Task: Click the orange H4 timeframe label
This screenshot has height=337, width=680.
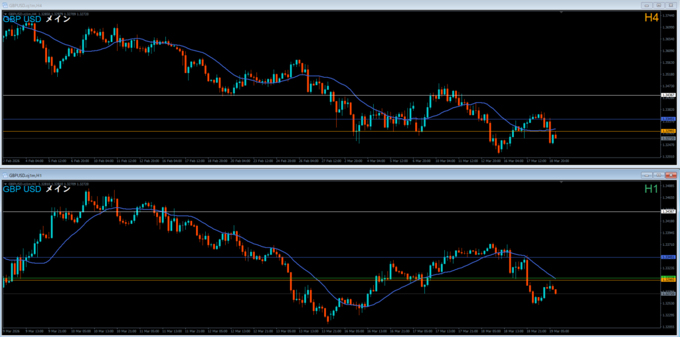Action: pyautogui.click(x=651, y=18)
